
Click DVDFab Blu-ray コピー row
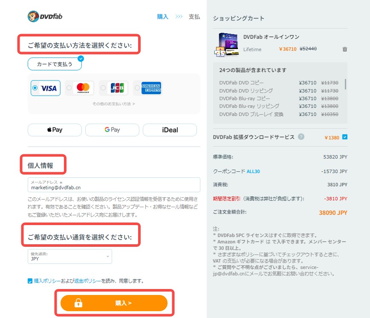pos(279,98)
